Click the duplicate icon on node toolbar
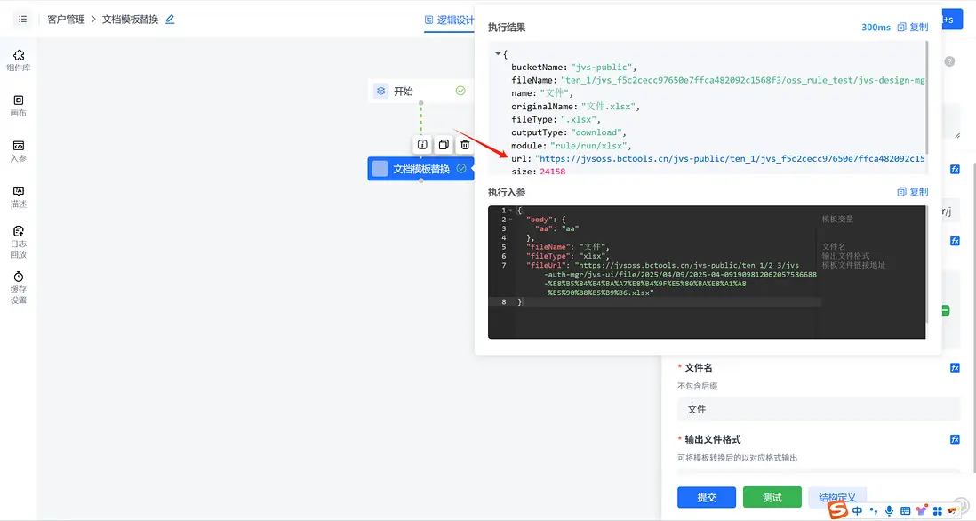 [444, 144]
